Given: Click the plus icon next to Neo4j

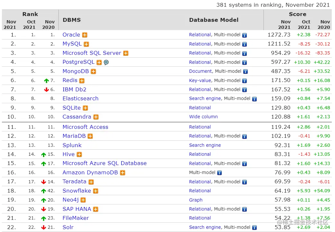Looking at the screenshot, I should [83, 200].
